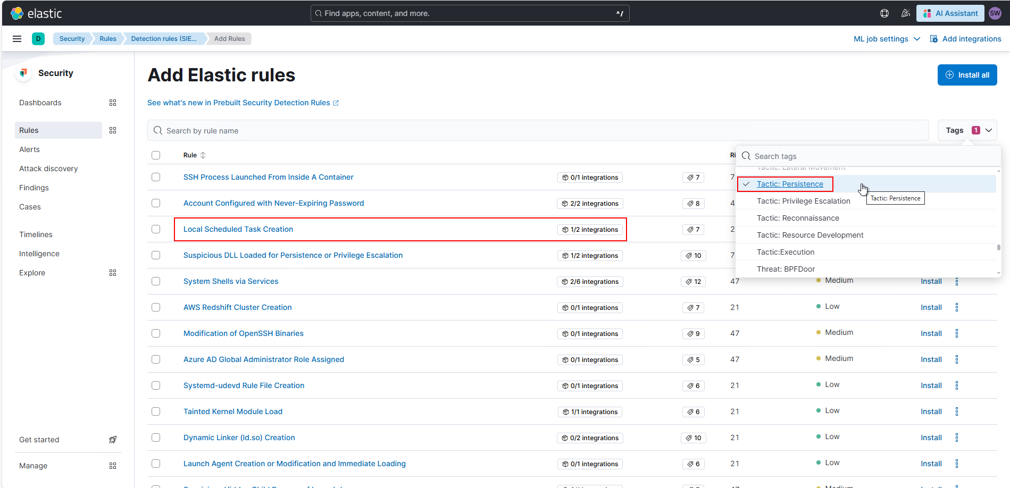Focus the Search tags field

tap(869, 156)
